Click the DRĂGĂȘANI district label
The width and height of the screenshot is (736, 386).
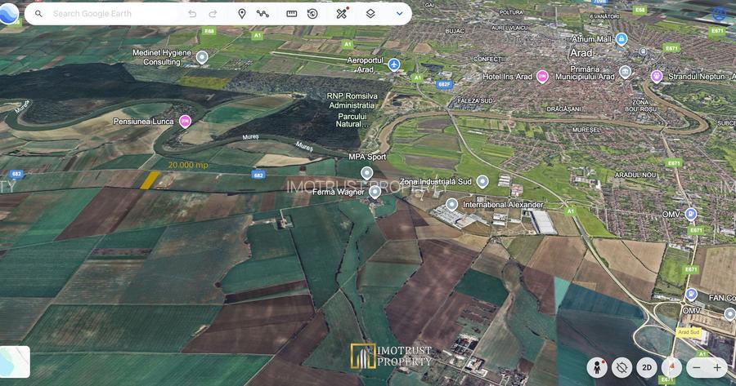[563, 109]
